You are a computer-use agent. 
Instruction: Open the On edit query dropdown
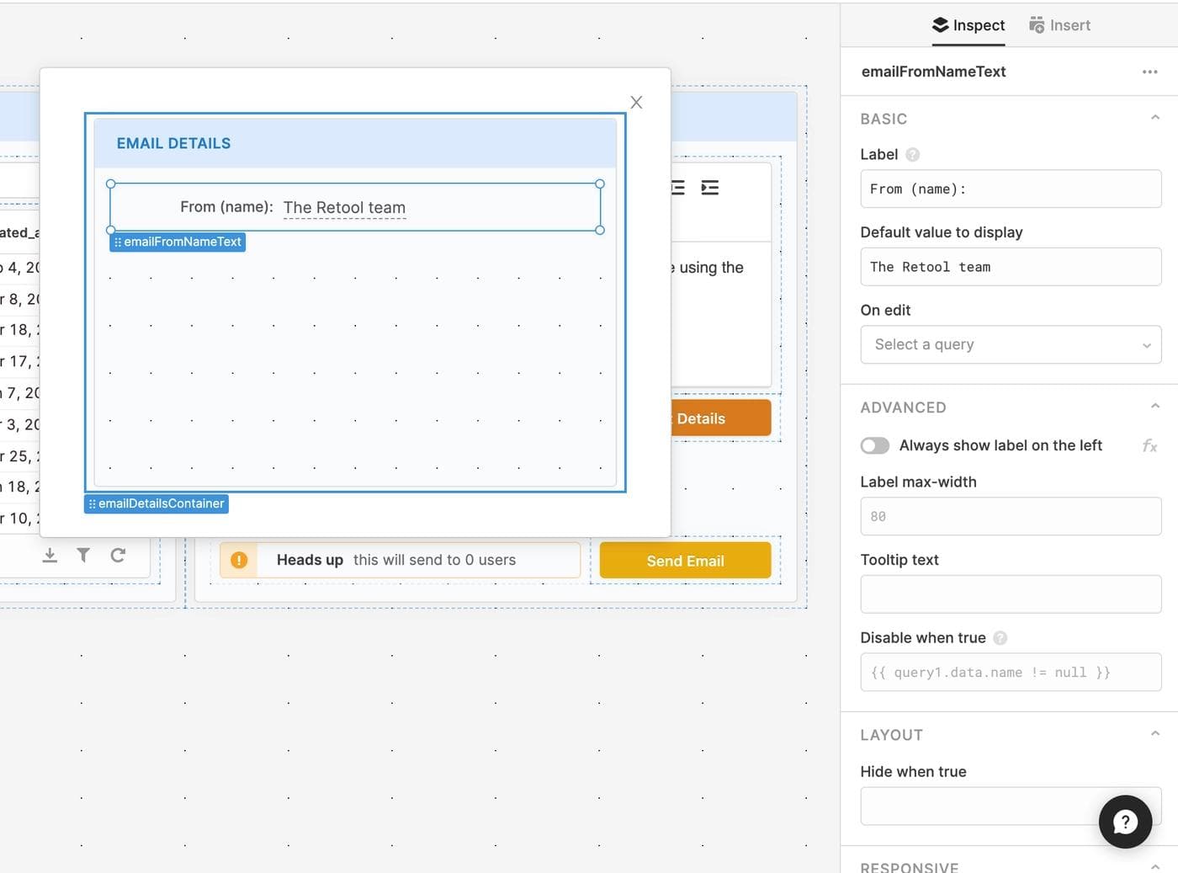coord(1011,344)
